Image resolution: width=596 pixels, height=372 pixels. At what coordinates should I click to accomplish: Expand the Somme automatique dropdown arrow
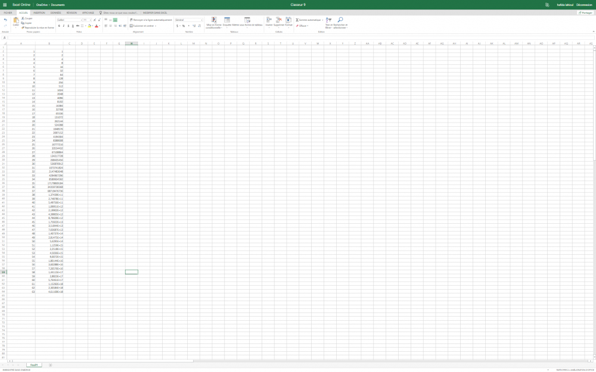(322, 20)
